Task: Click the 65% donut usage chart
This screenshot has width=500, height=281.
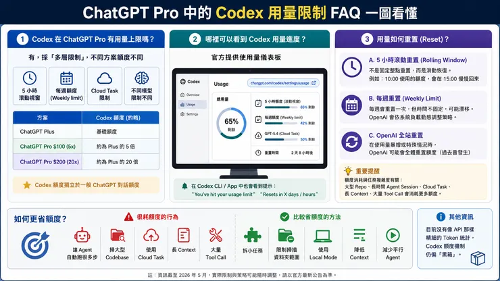Action: click(x=231, y=124)
